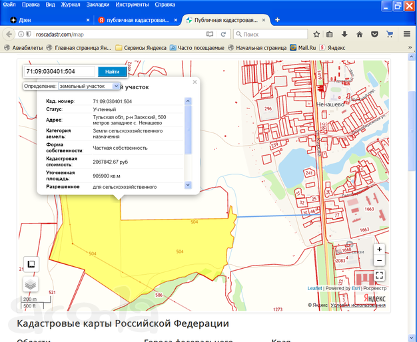The height and width of the screenshot is (342, 417).
Task: Click the Найти search button
Action: point(112,72)
